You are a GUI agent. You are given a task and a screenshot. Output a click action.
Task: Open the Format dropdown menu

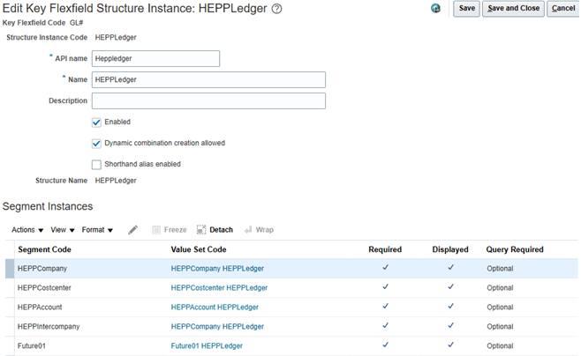97,230
